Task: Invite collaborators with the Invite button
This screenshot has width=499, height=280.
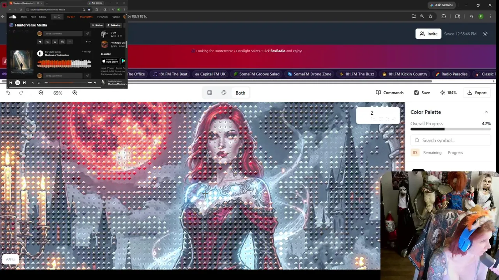Action: tap(428, 34)
